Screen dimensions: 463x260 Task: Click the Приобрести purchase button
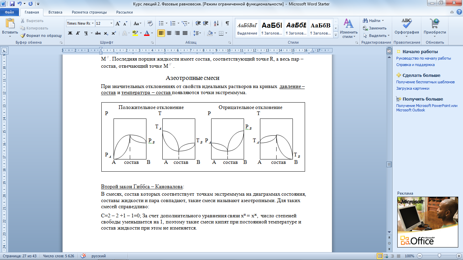[x=435, y=27]
